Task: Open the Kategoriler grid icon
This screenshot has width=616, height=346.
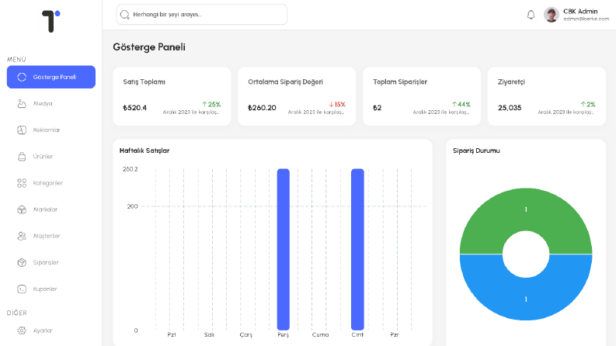Action: 22,183
